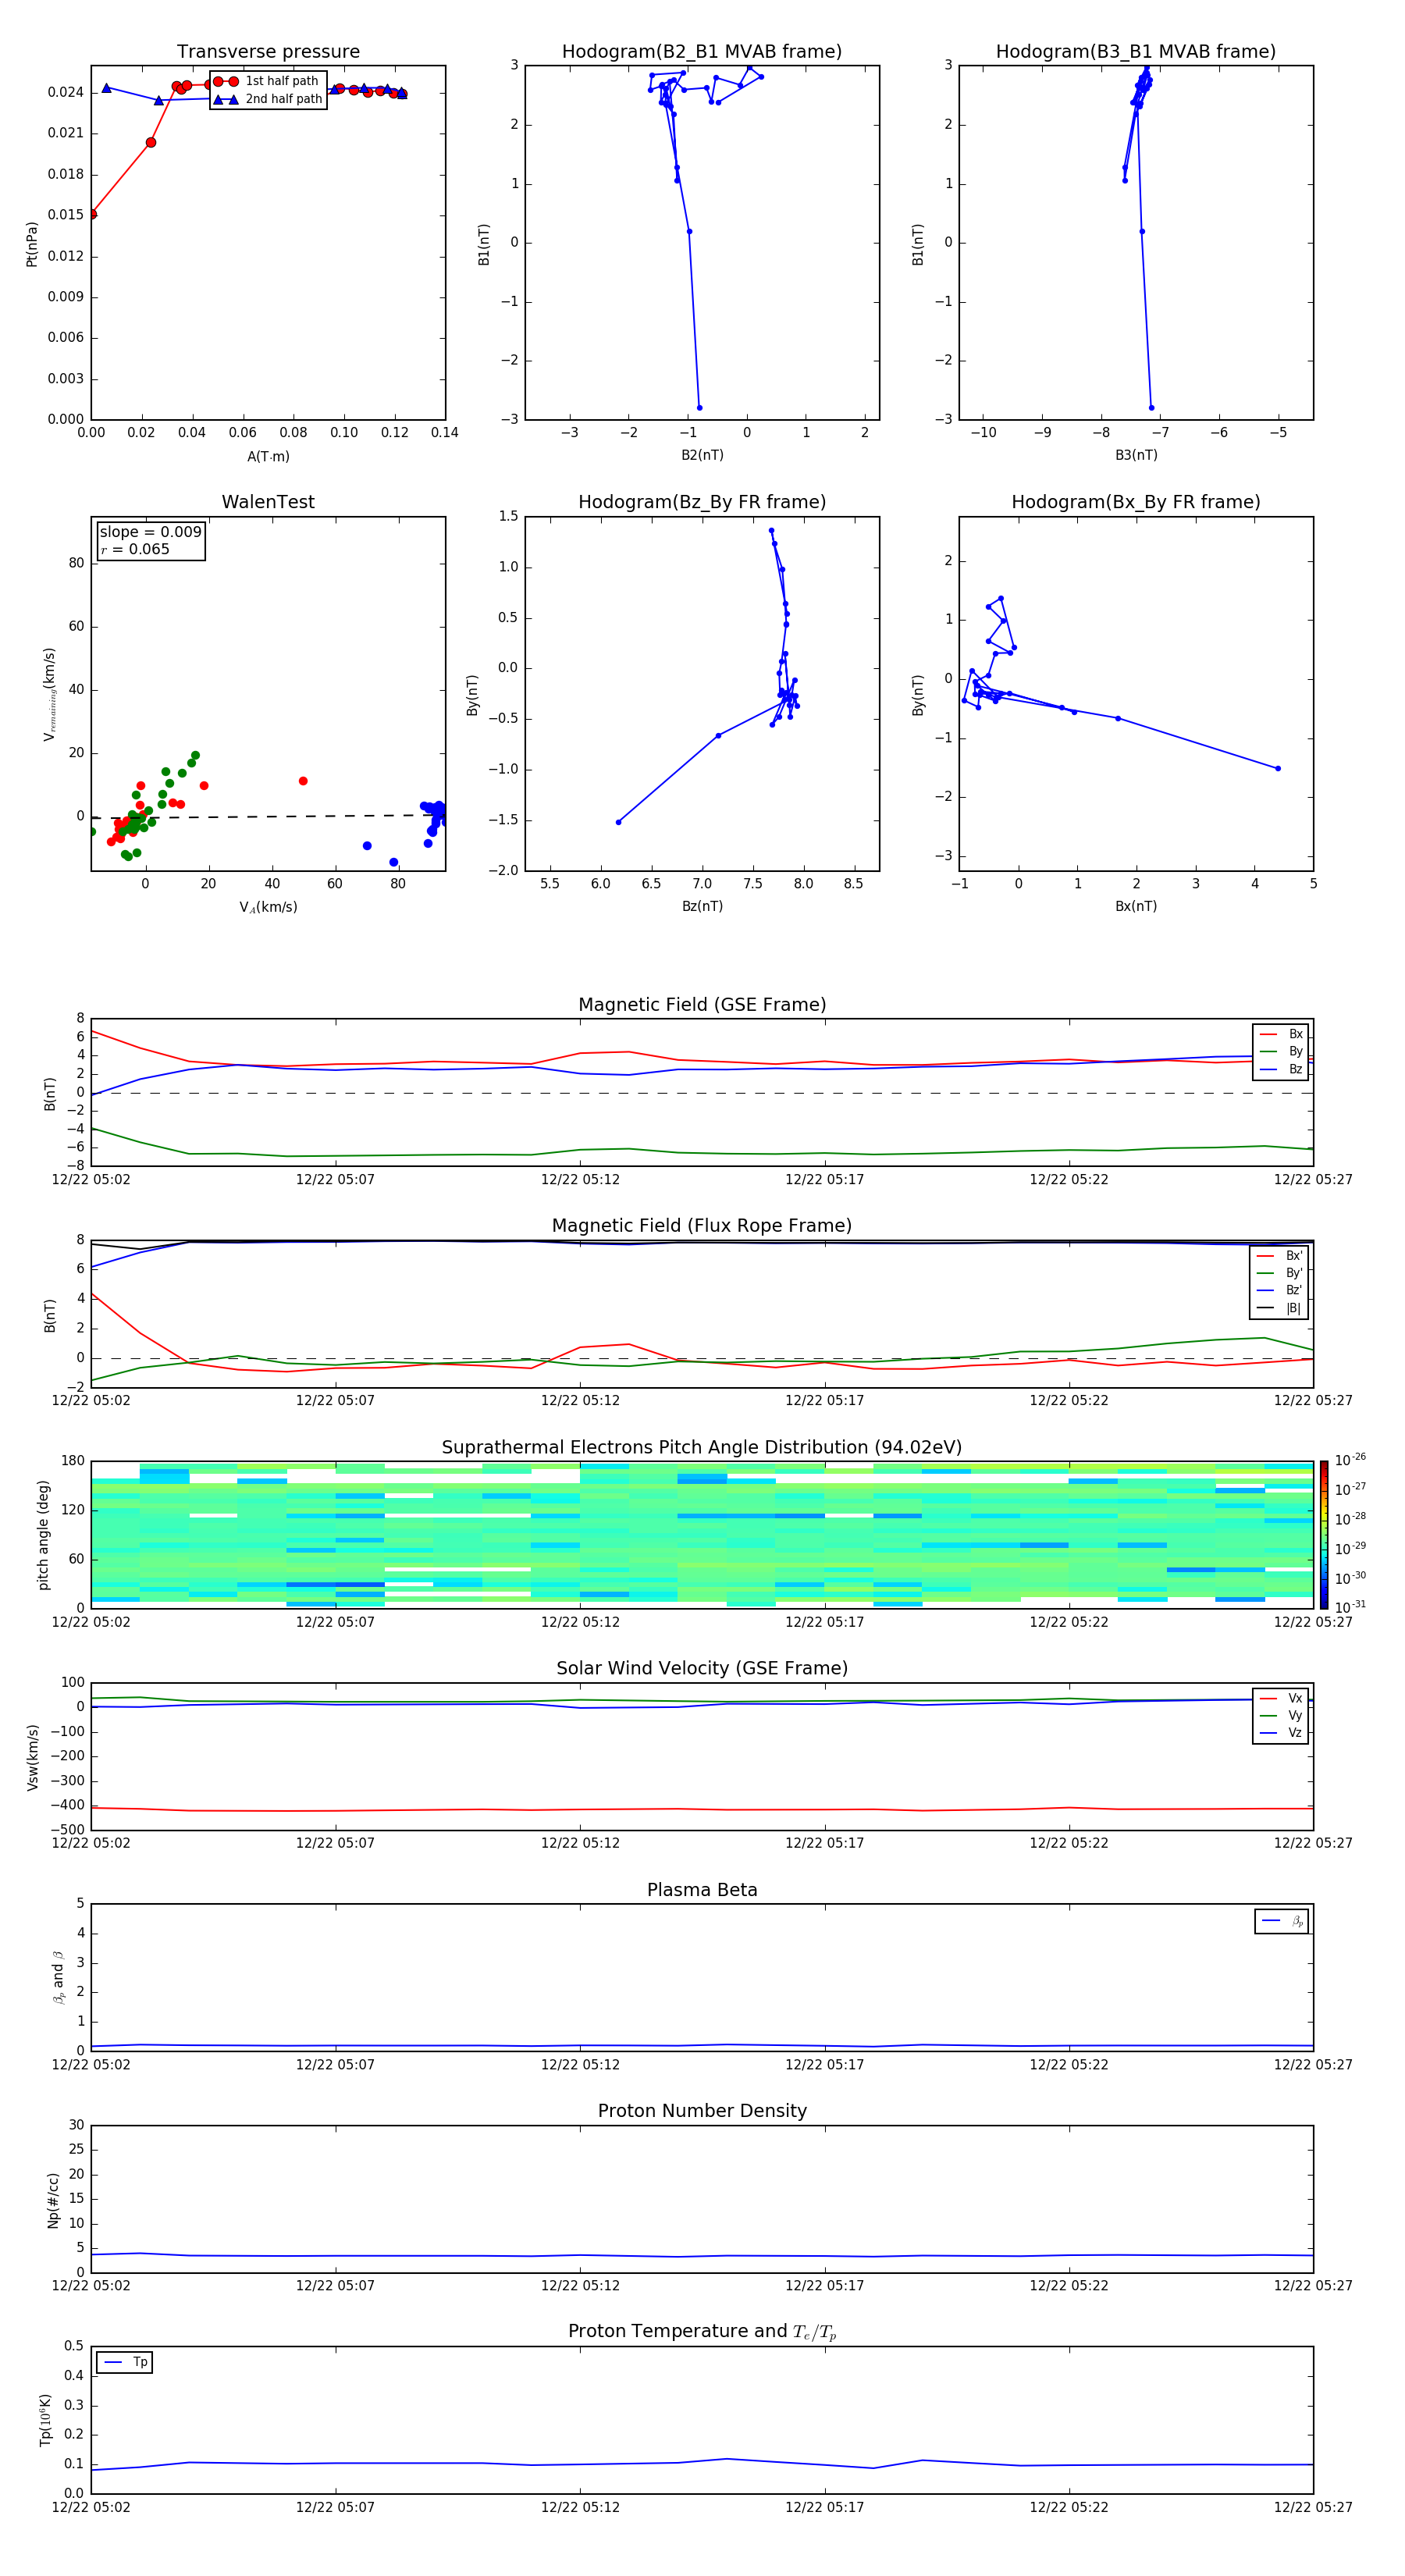Click the "Tp" legend entry
This screenshot has width=1405, height=2576.
point(125,2362)
